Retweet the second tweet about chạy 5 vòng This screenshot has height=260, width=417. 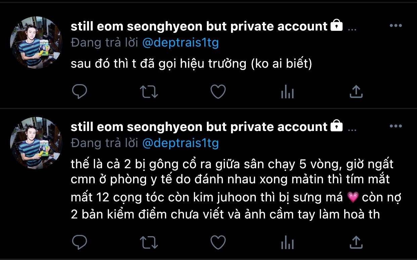click(149, 242)
